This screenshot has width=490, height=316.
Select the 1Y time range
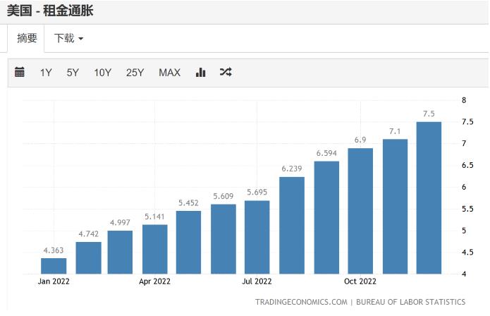[x=46, y=73]
